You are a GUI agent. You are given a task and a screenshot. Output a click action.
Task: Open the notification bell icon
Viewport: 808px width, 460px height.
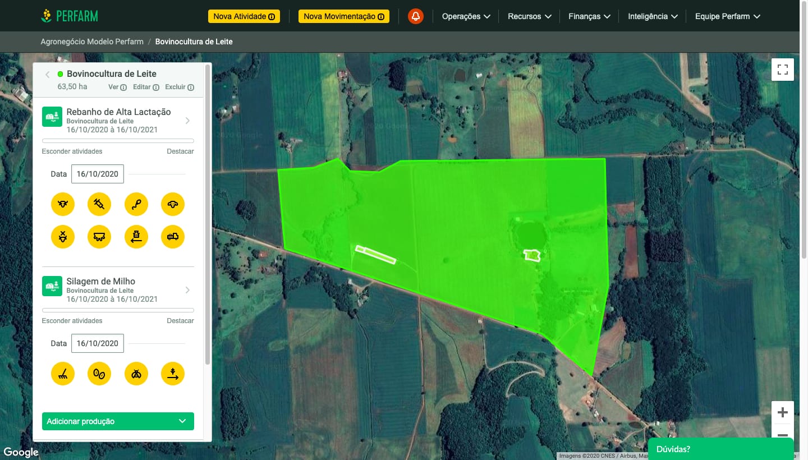click(415, 16)
